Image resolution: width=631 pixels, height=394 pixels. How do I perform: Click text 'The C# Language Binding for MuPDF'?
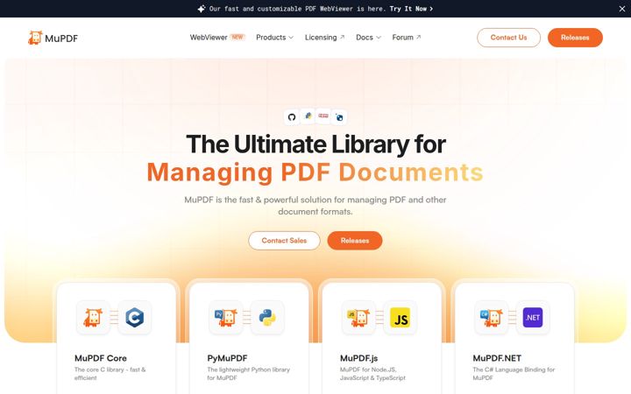coord(514,374)
